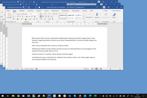
Task: Toggle left paragraph alignment
Action: point(41,16)
